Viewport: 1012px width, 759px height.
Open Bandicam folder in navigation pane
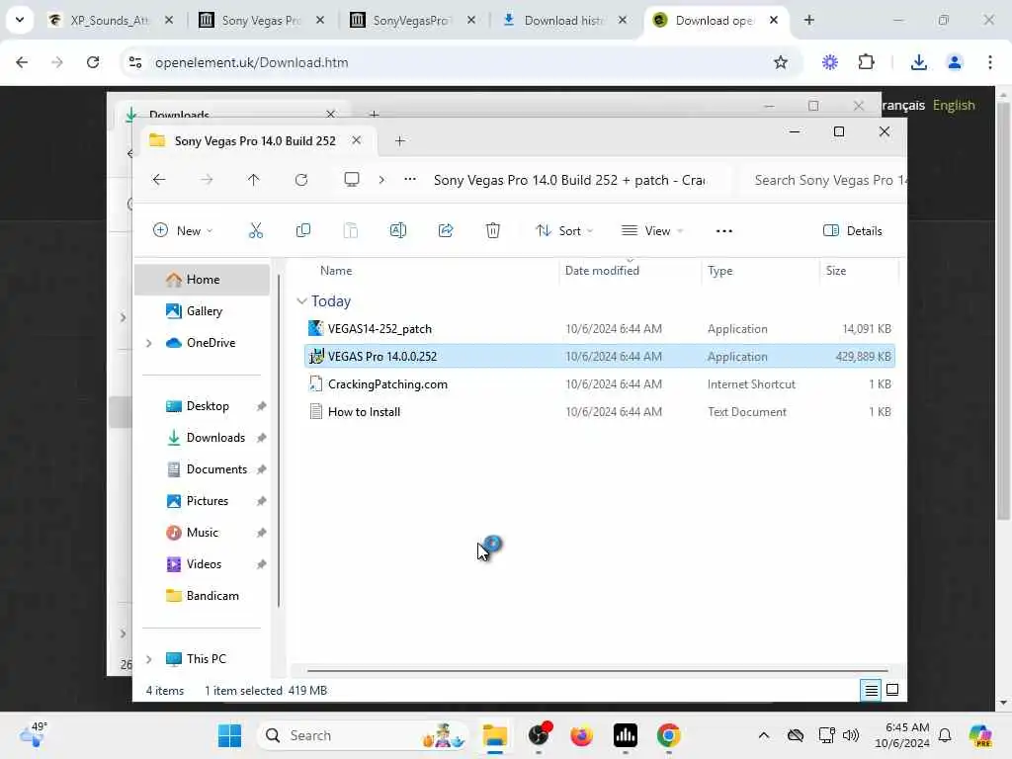click(202, 596)
